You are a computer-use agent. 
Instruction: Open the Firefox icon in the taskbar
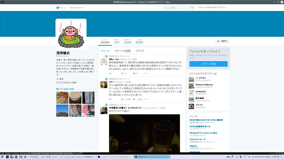pyautogui.click(x=16, y=157)
